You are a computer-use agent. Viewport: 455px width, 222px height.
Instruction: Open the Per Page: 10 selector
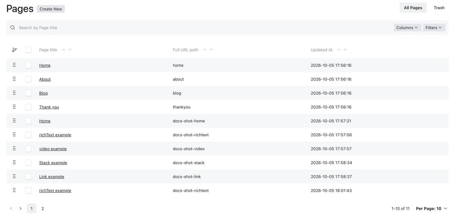(431, 209)
